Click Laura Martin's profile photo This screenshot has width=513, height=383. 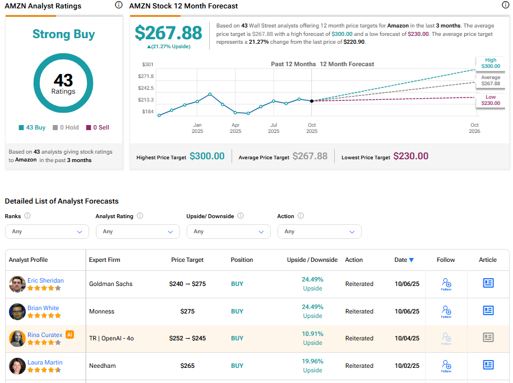coord(17,366)
